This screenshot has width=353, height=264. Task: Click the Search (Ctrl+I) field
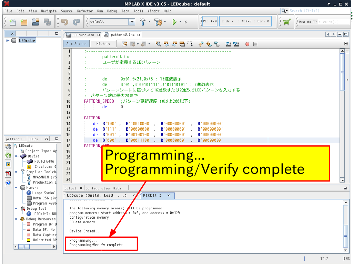point(319,11)
